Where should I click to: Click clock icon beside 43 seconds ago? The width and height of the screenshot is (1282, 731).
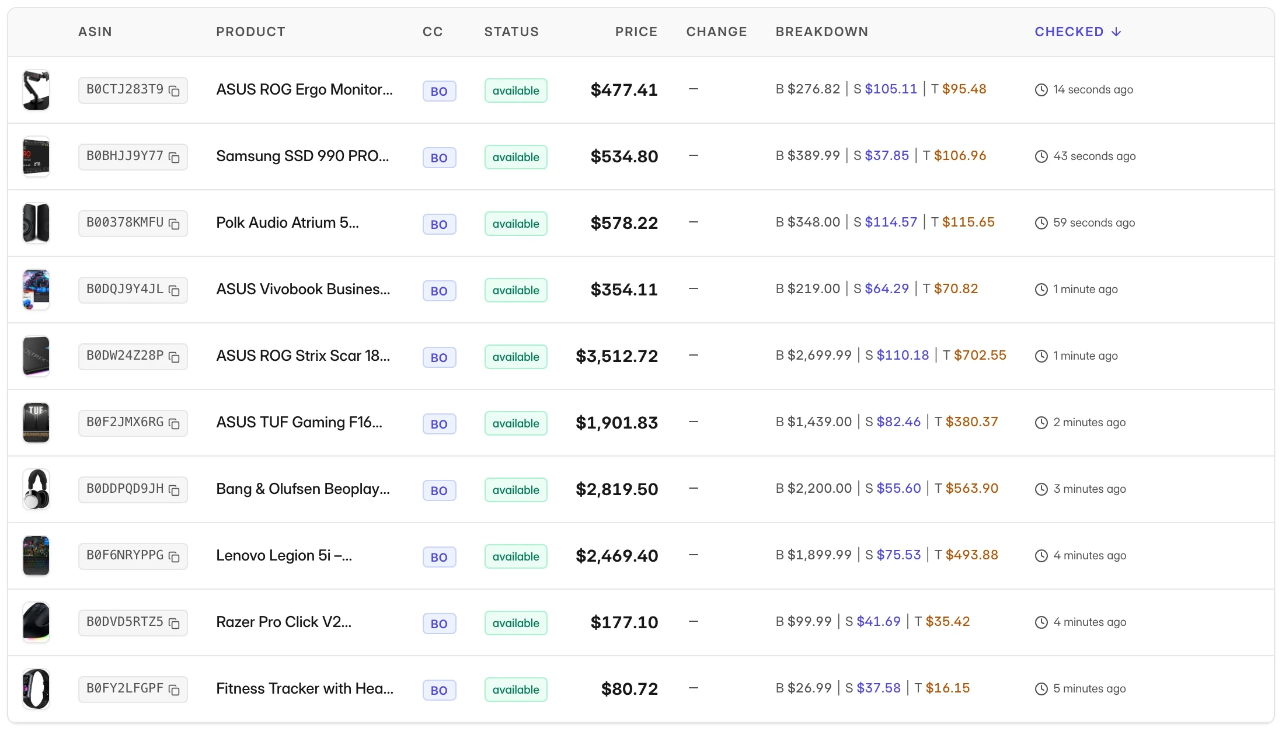pyautogui.click(x=1041, y=156)
